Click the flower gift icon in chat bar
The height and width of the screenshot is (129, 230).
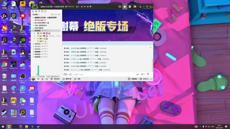tap(148, 74)
